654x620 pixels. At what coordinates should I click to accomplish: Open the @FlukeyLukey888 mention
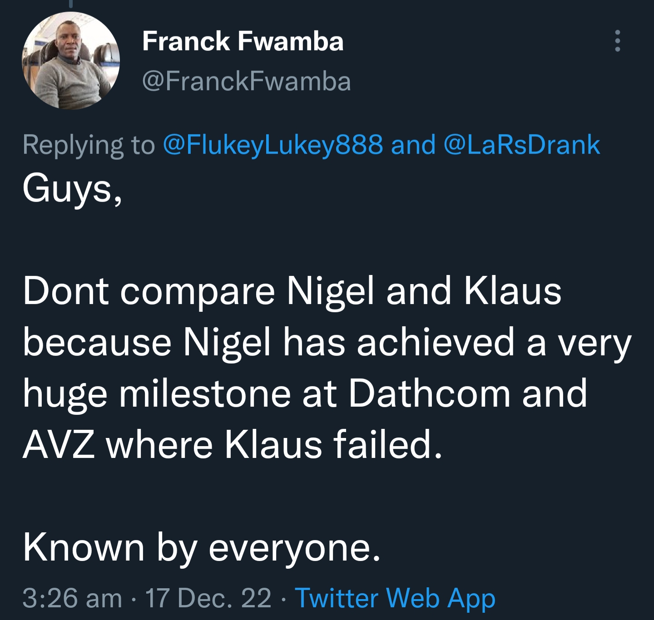[272, 145]
